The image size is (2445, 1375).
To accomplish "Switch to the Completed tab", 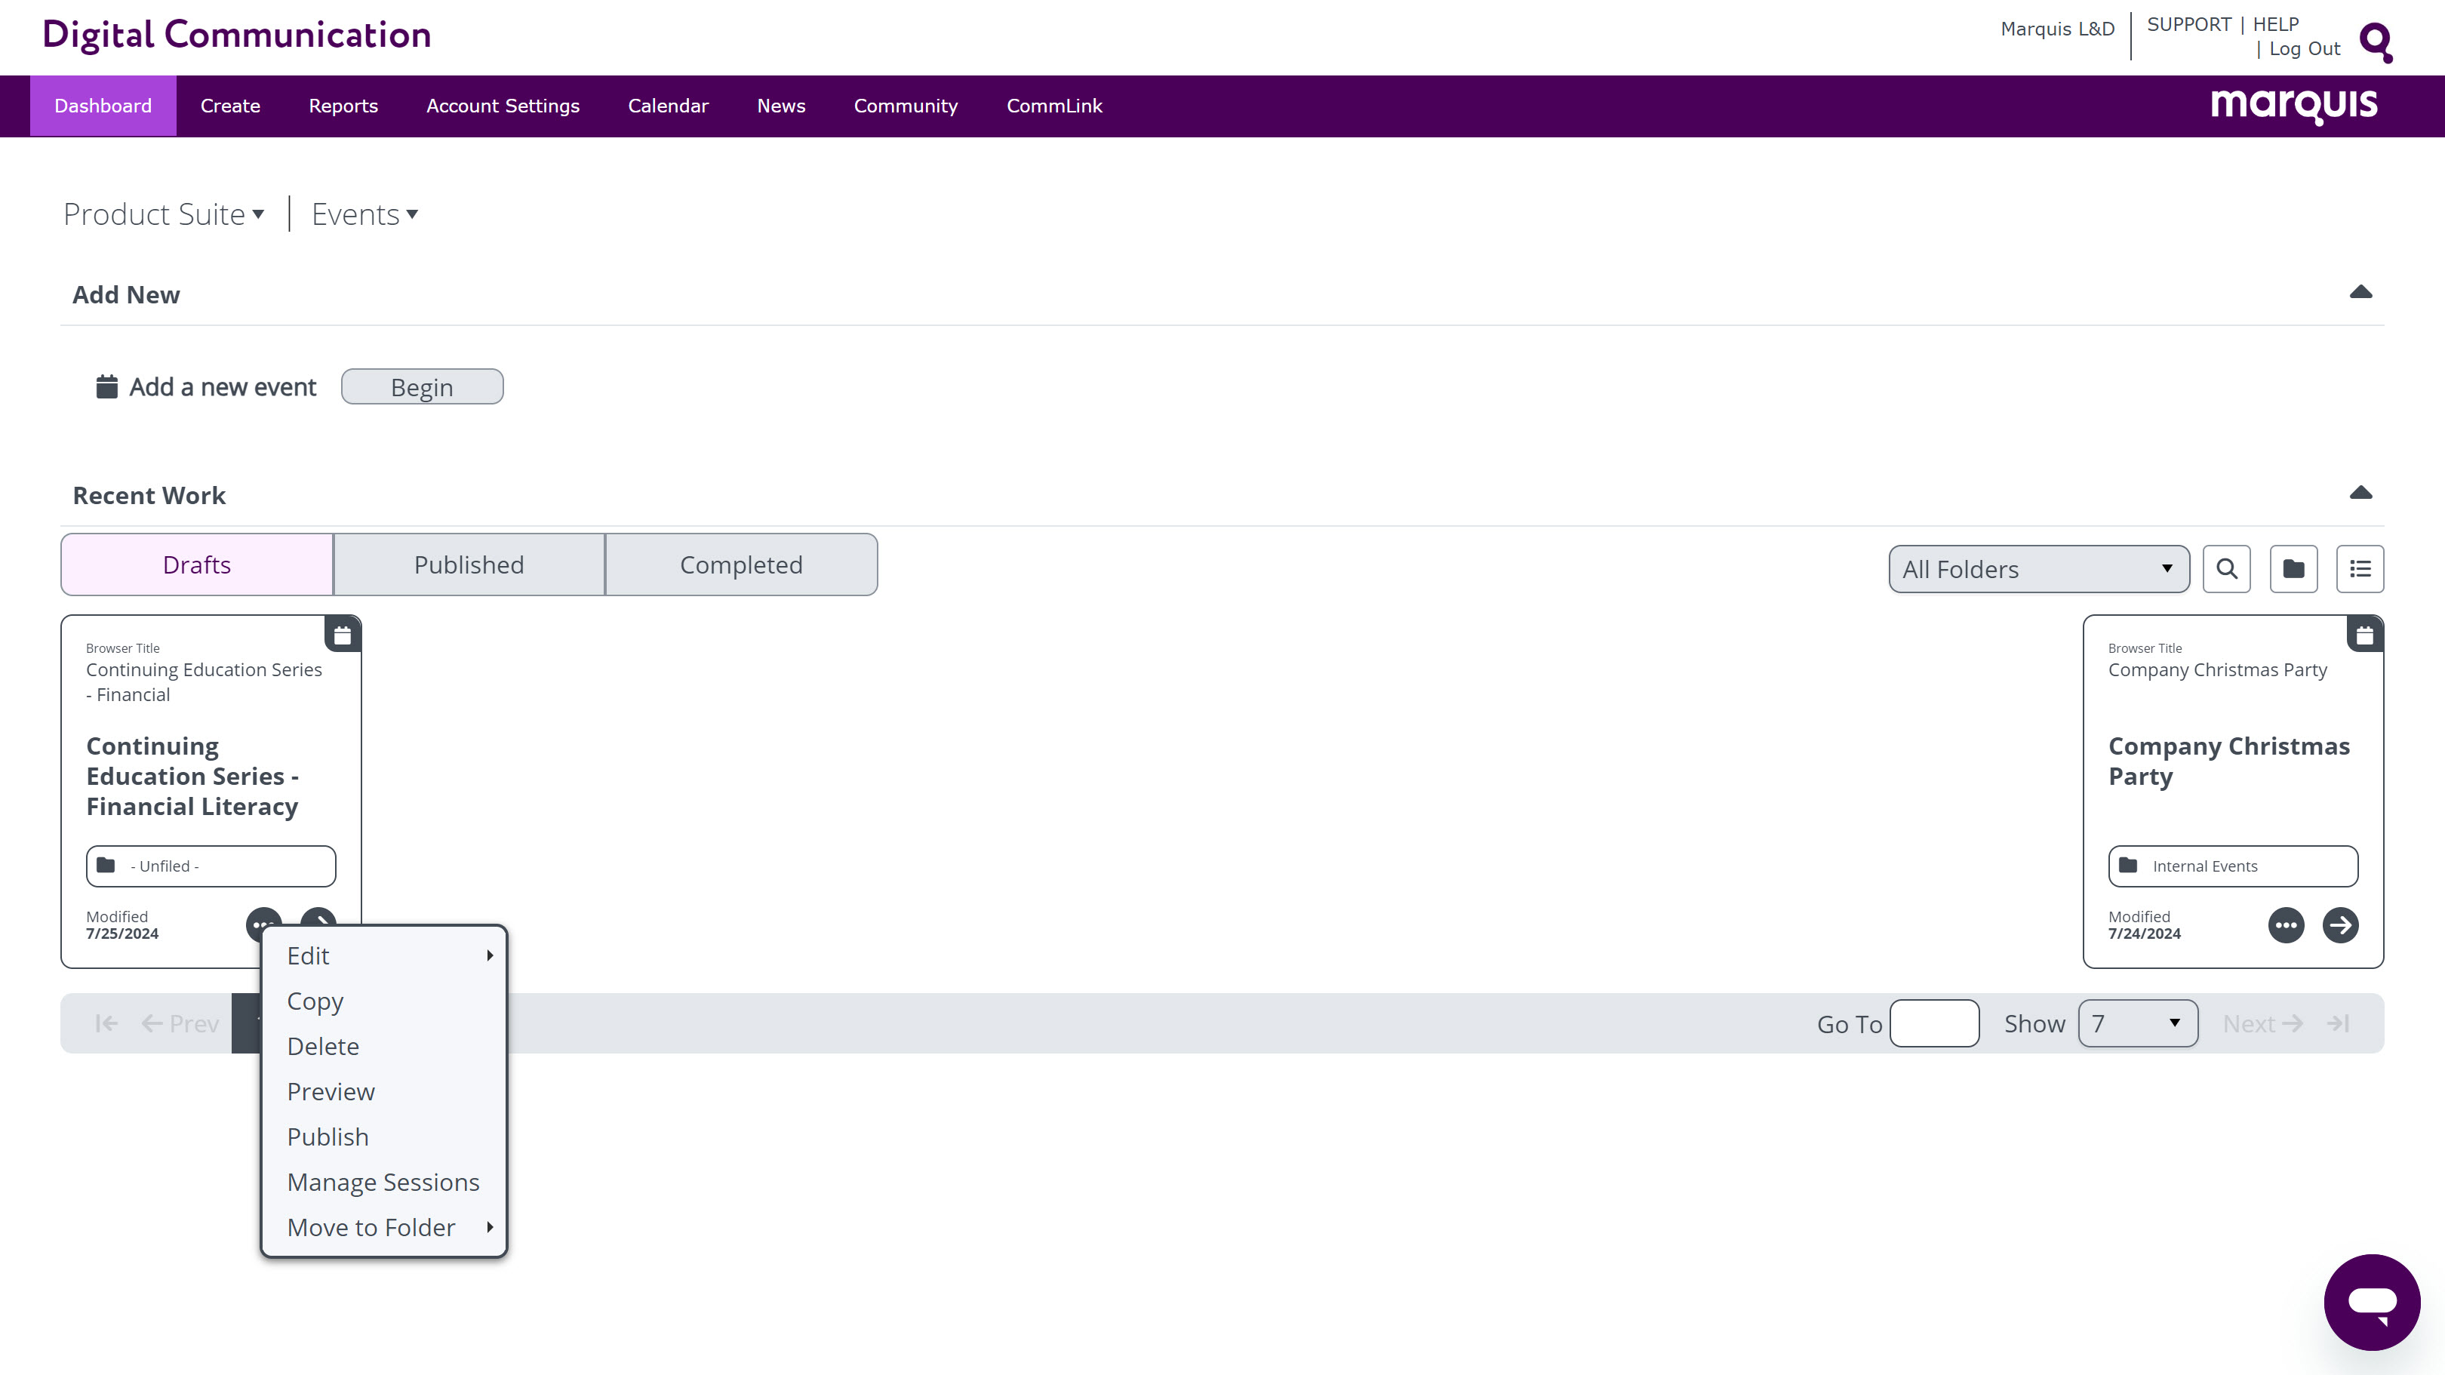I will point(741,564).
